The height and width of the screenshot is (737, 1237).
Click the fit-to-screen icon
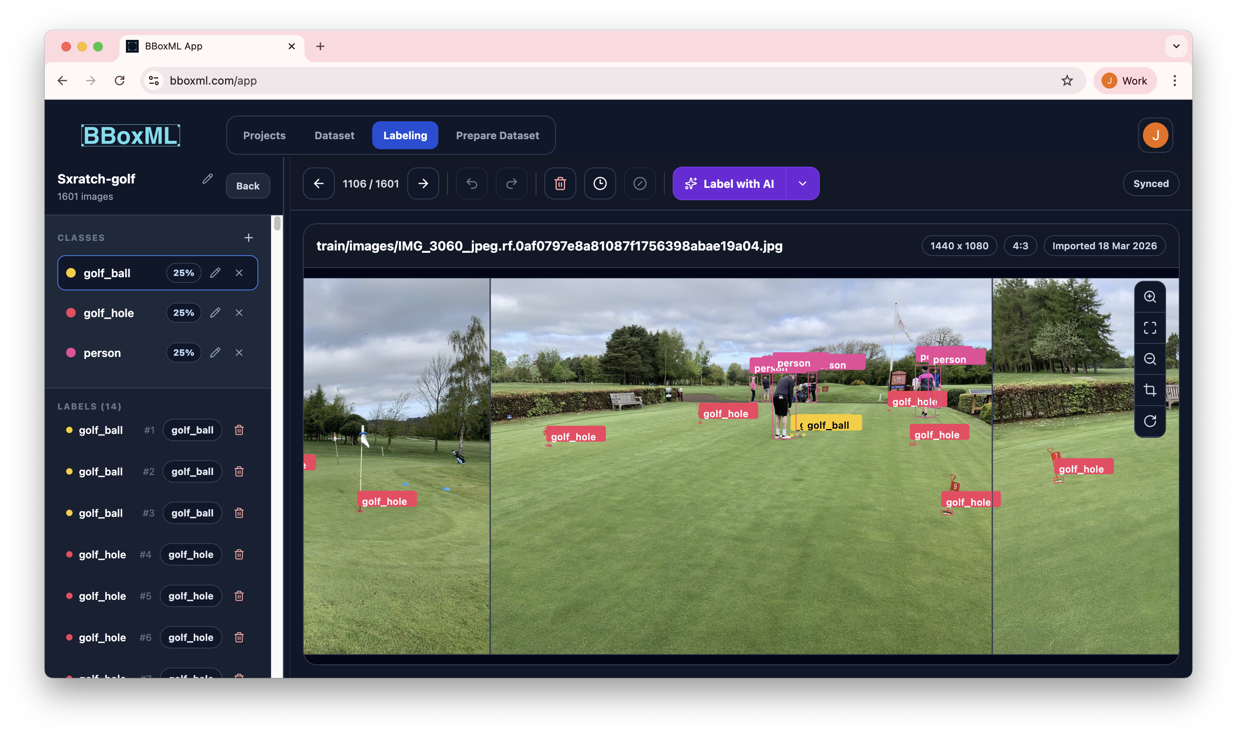pyautogui.click(x=1151, y=327)
